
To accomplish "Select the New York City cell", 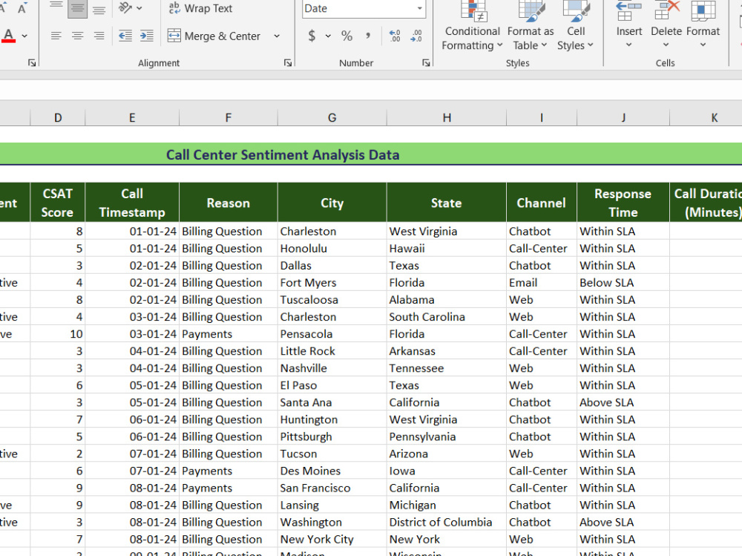I will click(x=332, y=539).
